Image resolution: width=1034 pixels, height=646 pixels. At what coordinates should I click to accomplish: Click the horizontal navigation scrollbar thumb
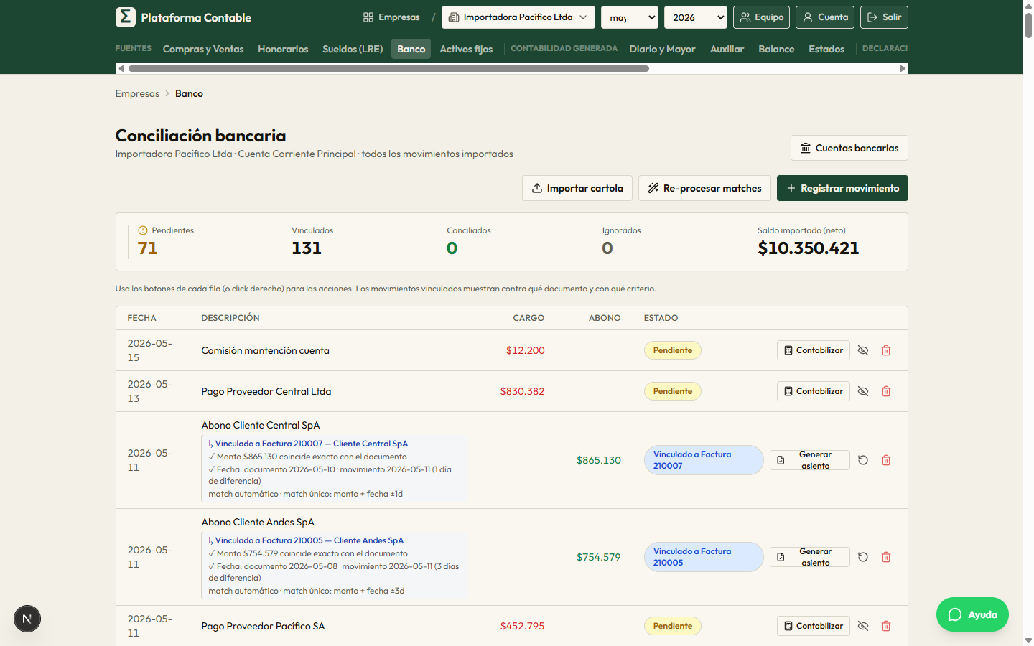388,69
